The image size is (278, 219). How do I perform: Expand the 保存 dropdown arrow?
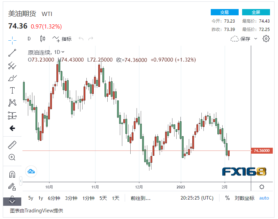coord(256,39)
